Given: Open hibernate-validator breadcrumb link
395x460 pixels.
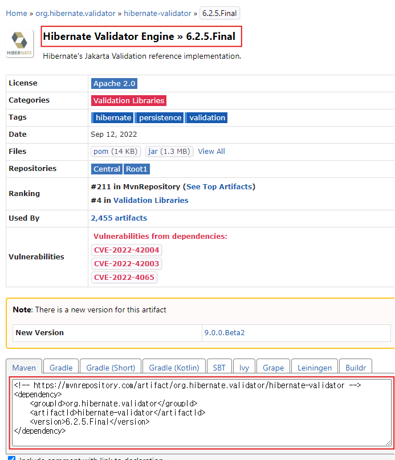Looking at the screenshot, I should 157,14.
